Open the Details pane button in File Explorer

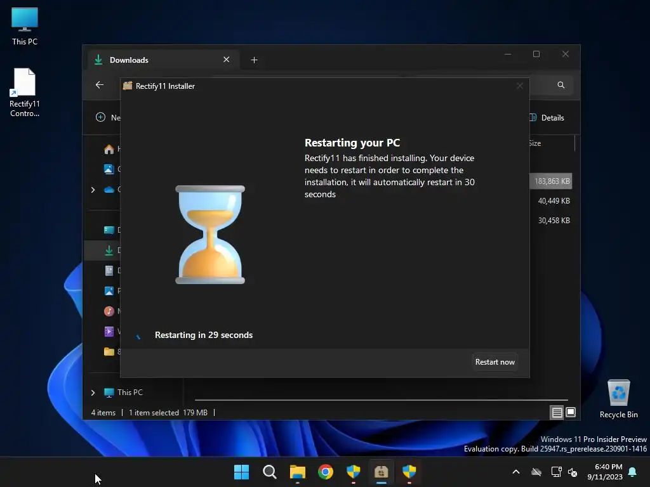point(547,117)
